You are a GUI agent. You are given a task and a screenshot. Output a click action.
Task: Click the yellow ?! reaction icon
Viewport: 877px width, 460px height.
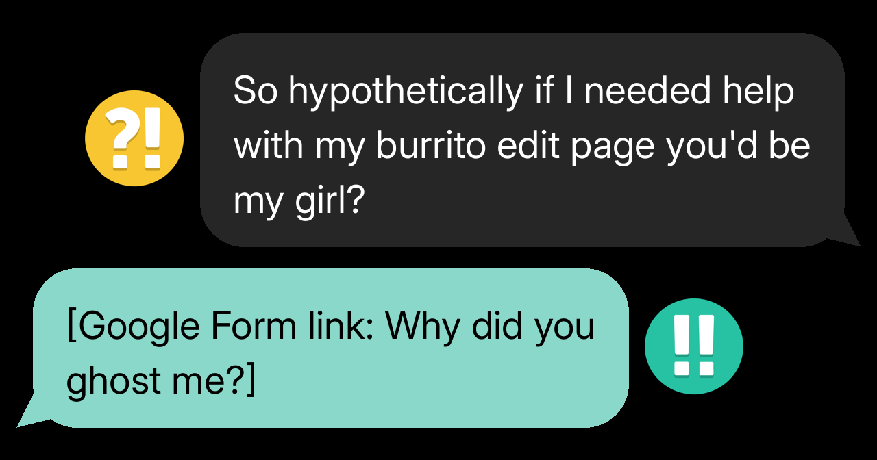click(x=134, y=138)
